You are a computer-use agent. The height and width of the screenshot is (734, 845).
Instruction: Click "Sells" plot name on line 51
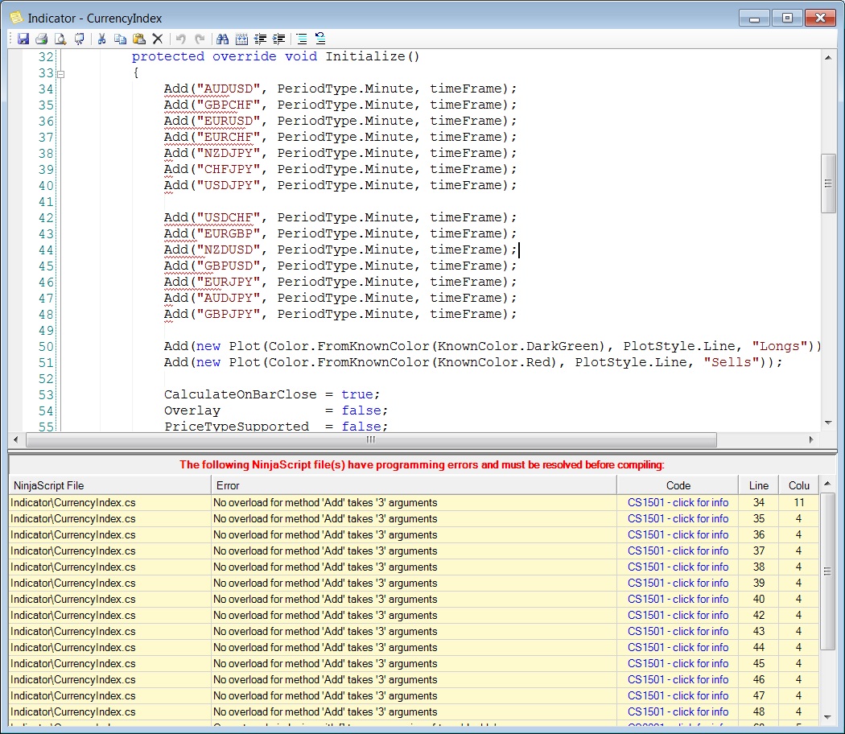point(732,363)
